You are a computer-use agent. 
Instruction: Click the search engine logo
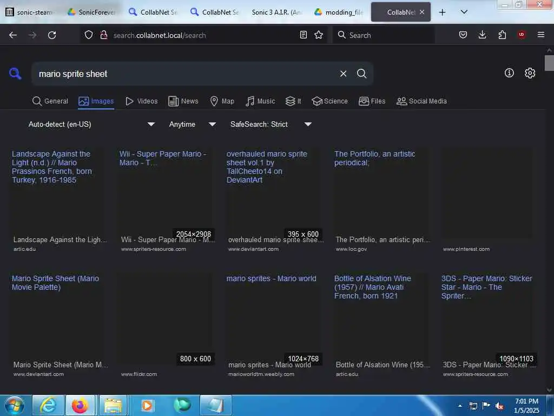[x=15, y=74]
